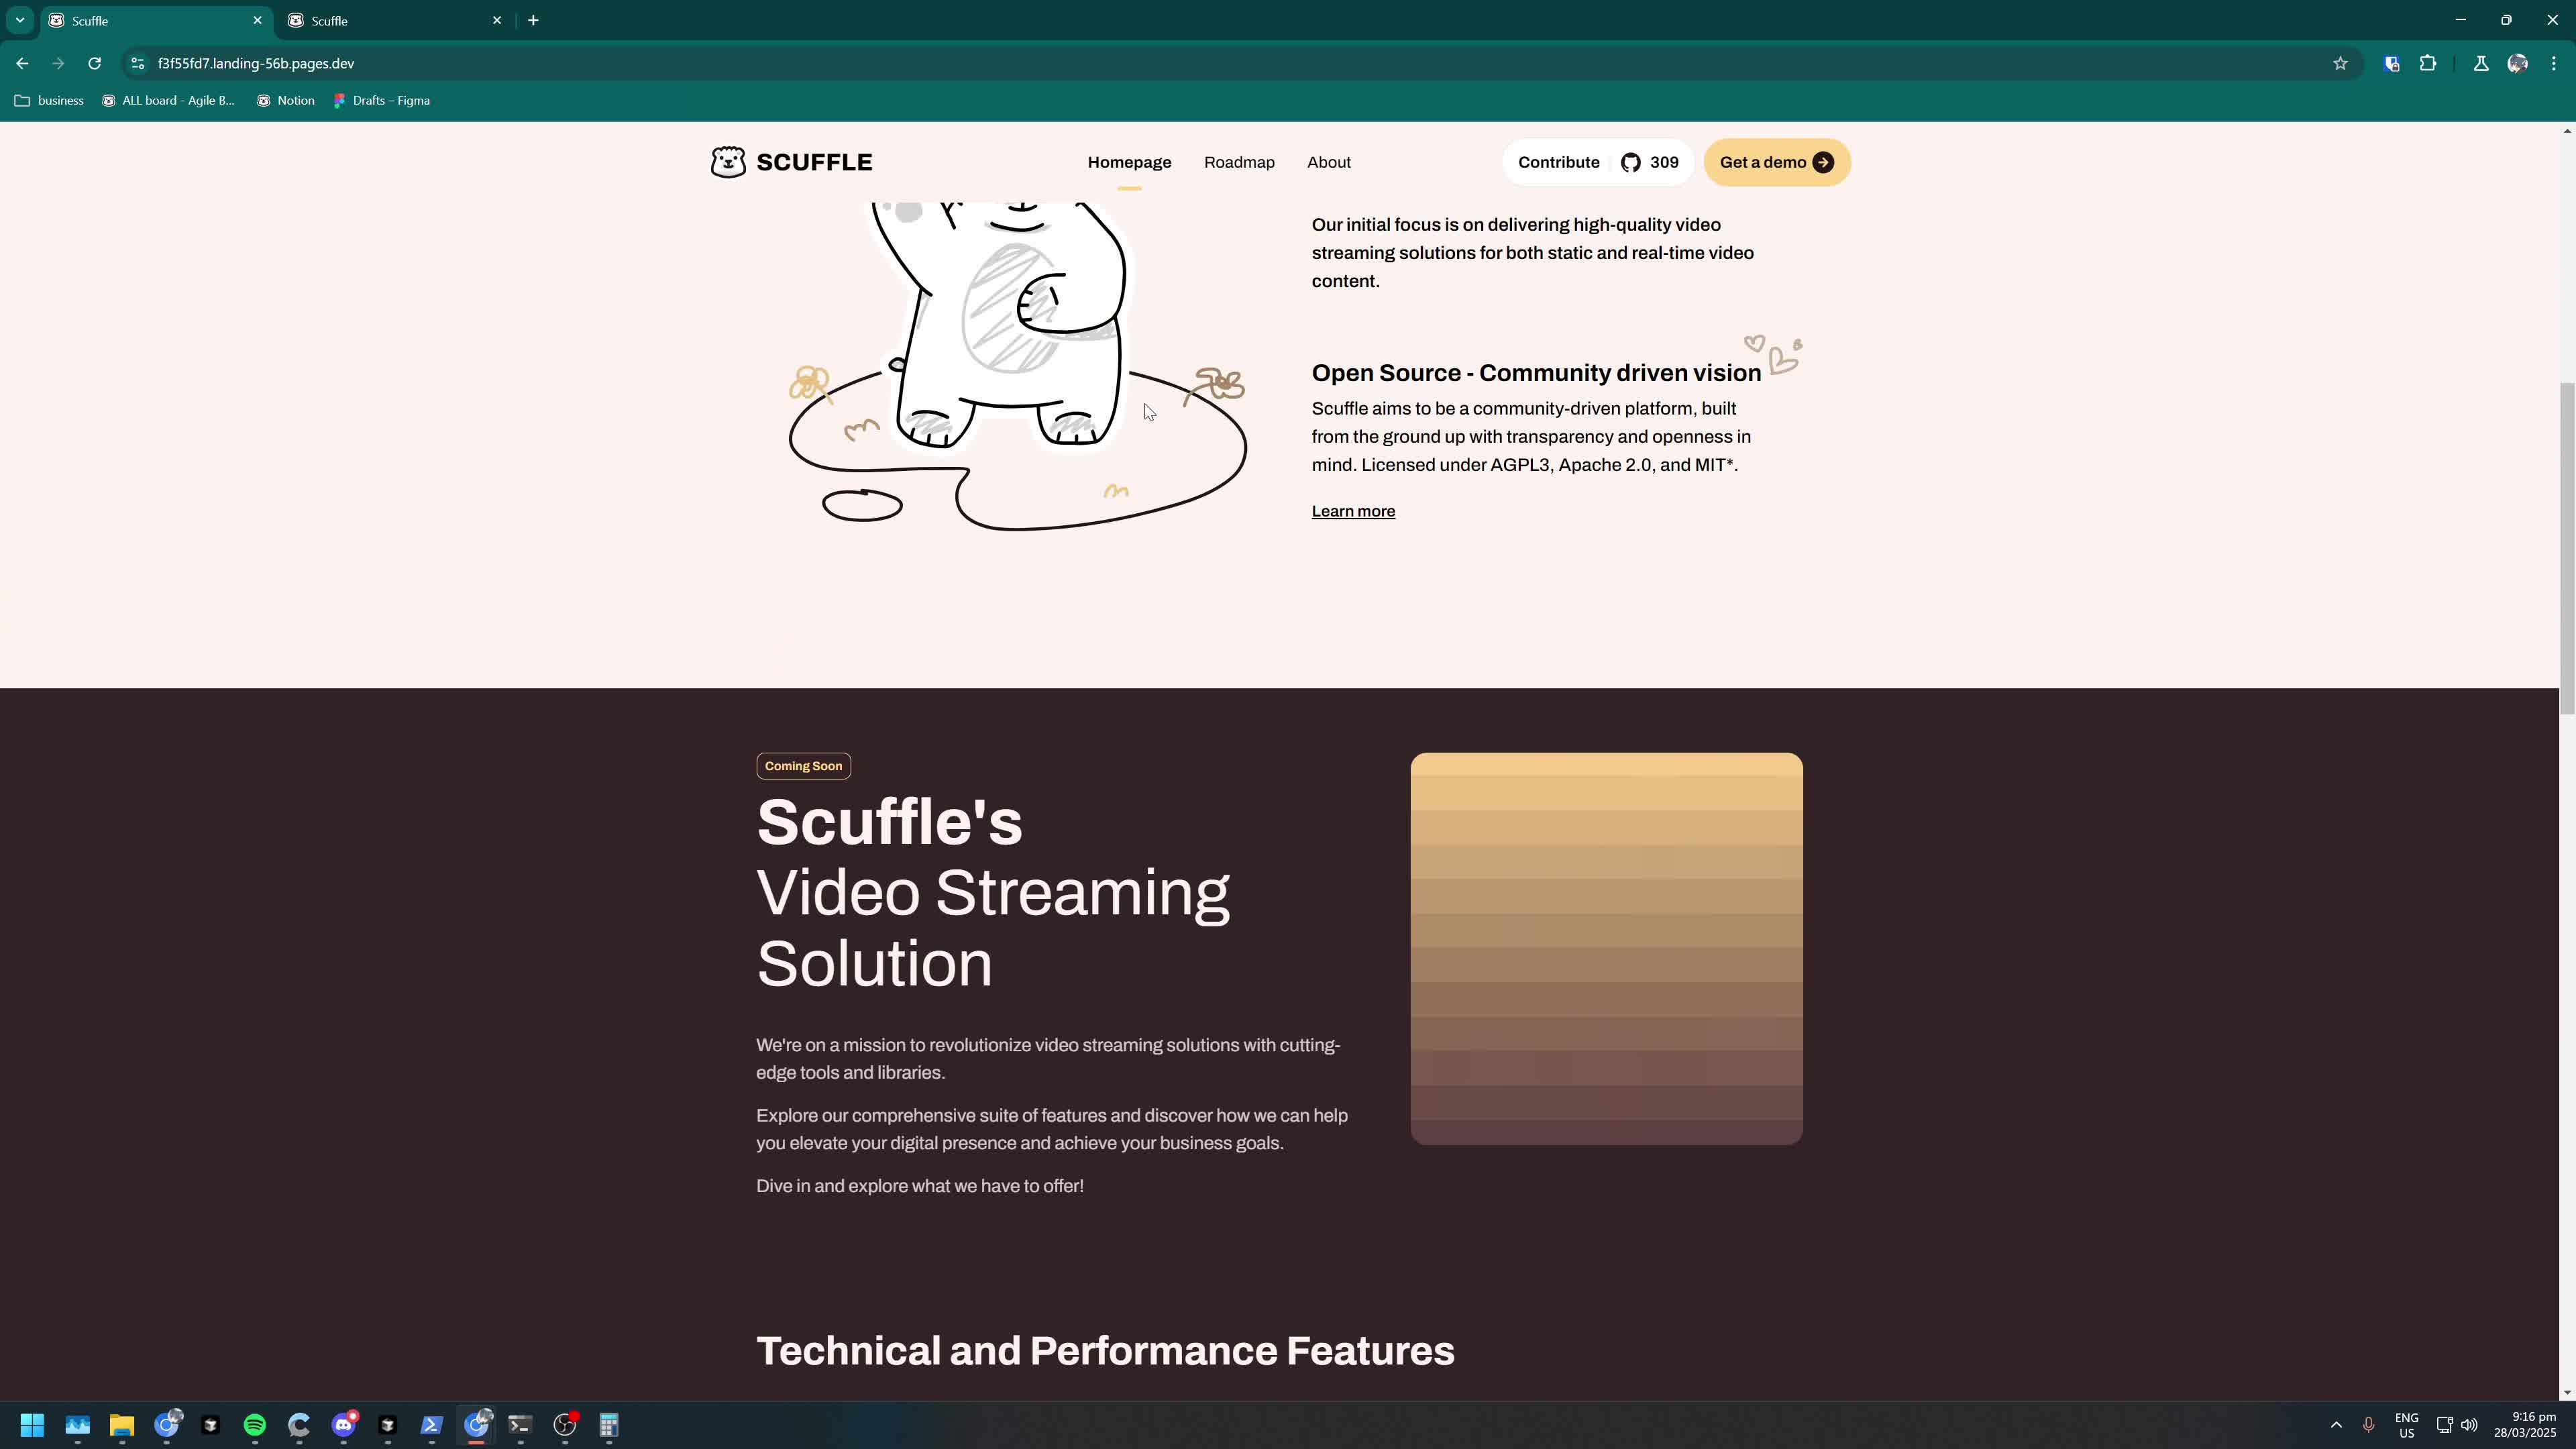
Task: Open the ALL board - Agile bookmark
Action: pos(168,100)
